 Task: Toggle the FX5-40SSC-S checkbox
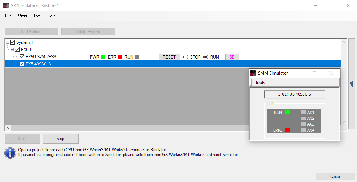(22, 64)
